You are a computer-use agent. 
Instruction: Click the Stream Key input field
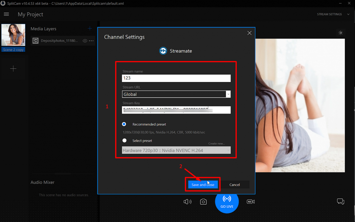(176, 110)
